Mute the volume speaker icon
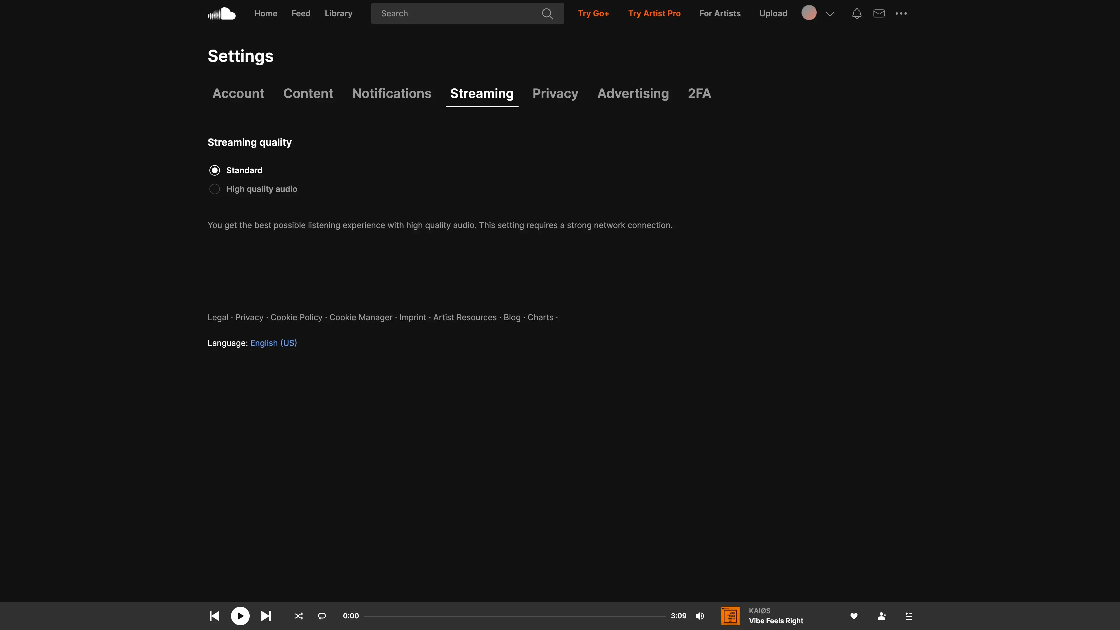Screen dimensions: 1120x630 [700, 616]
